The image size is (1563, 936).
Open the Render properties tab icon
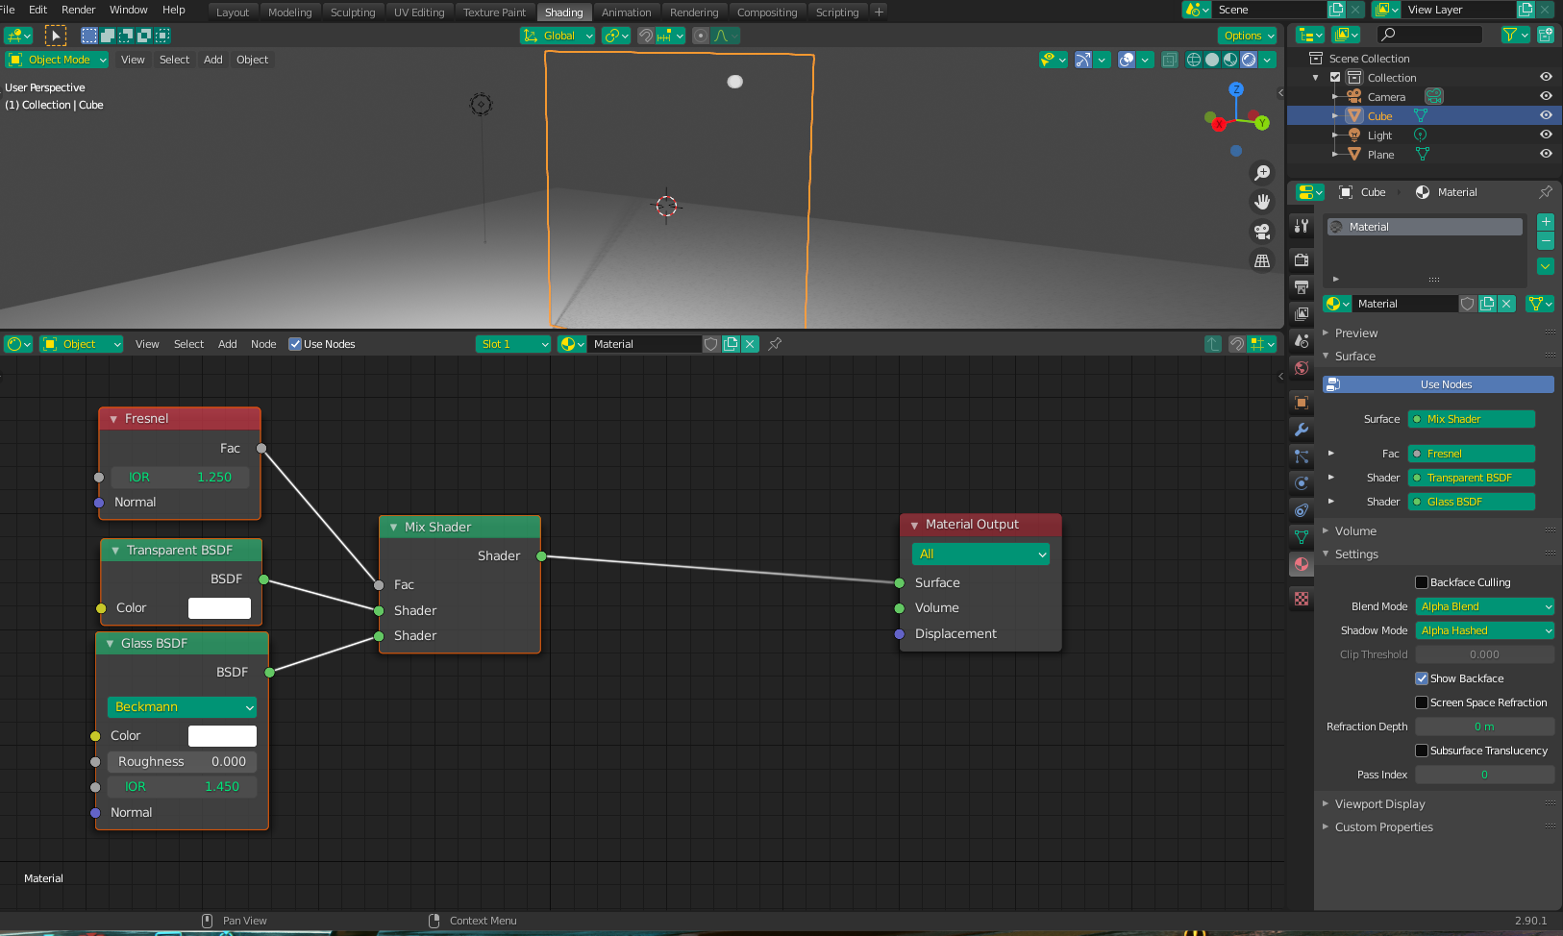click(x=1302, y=259)
